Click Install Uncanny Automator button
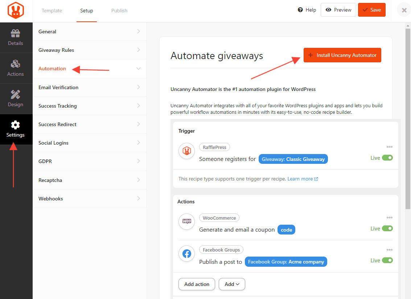Image resolution: width=411 pixels, height=299 pixels. (x=342, y=55)
